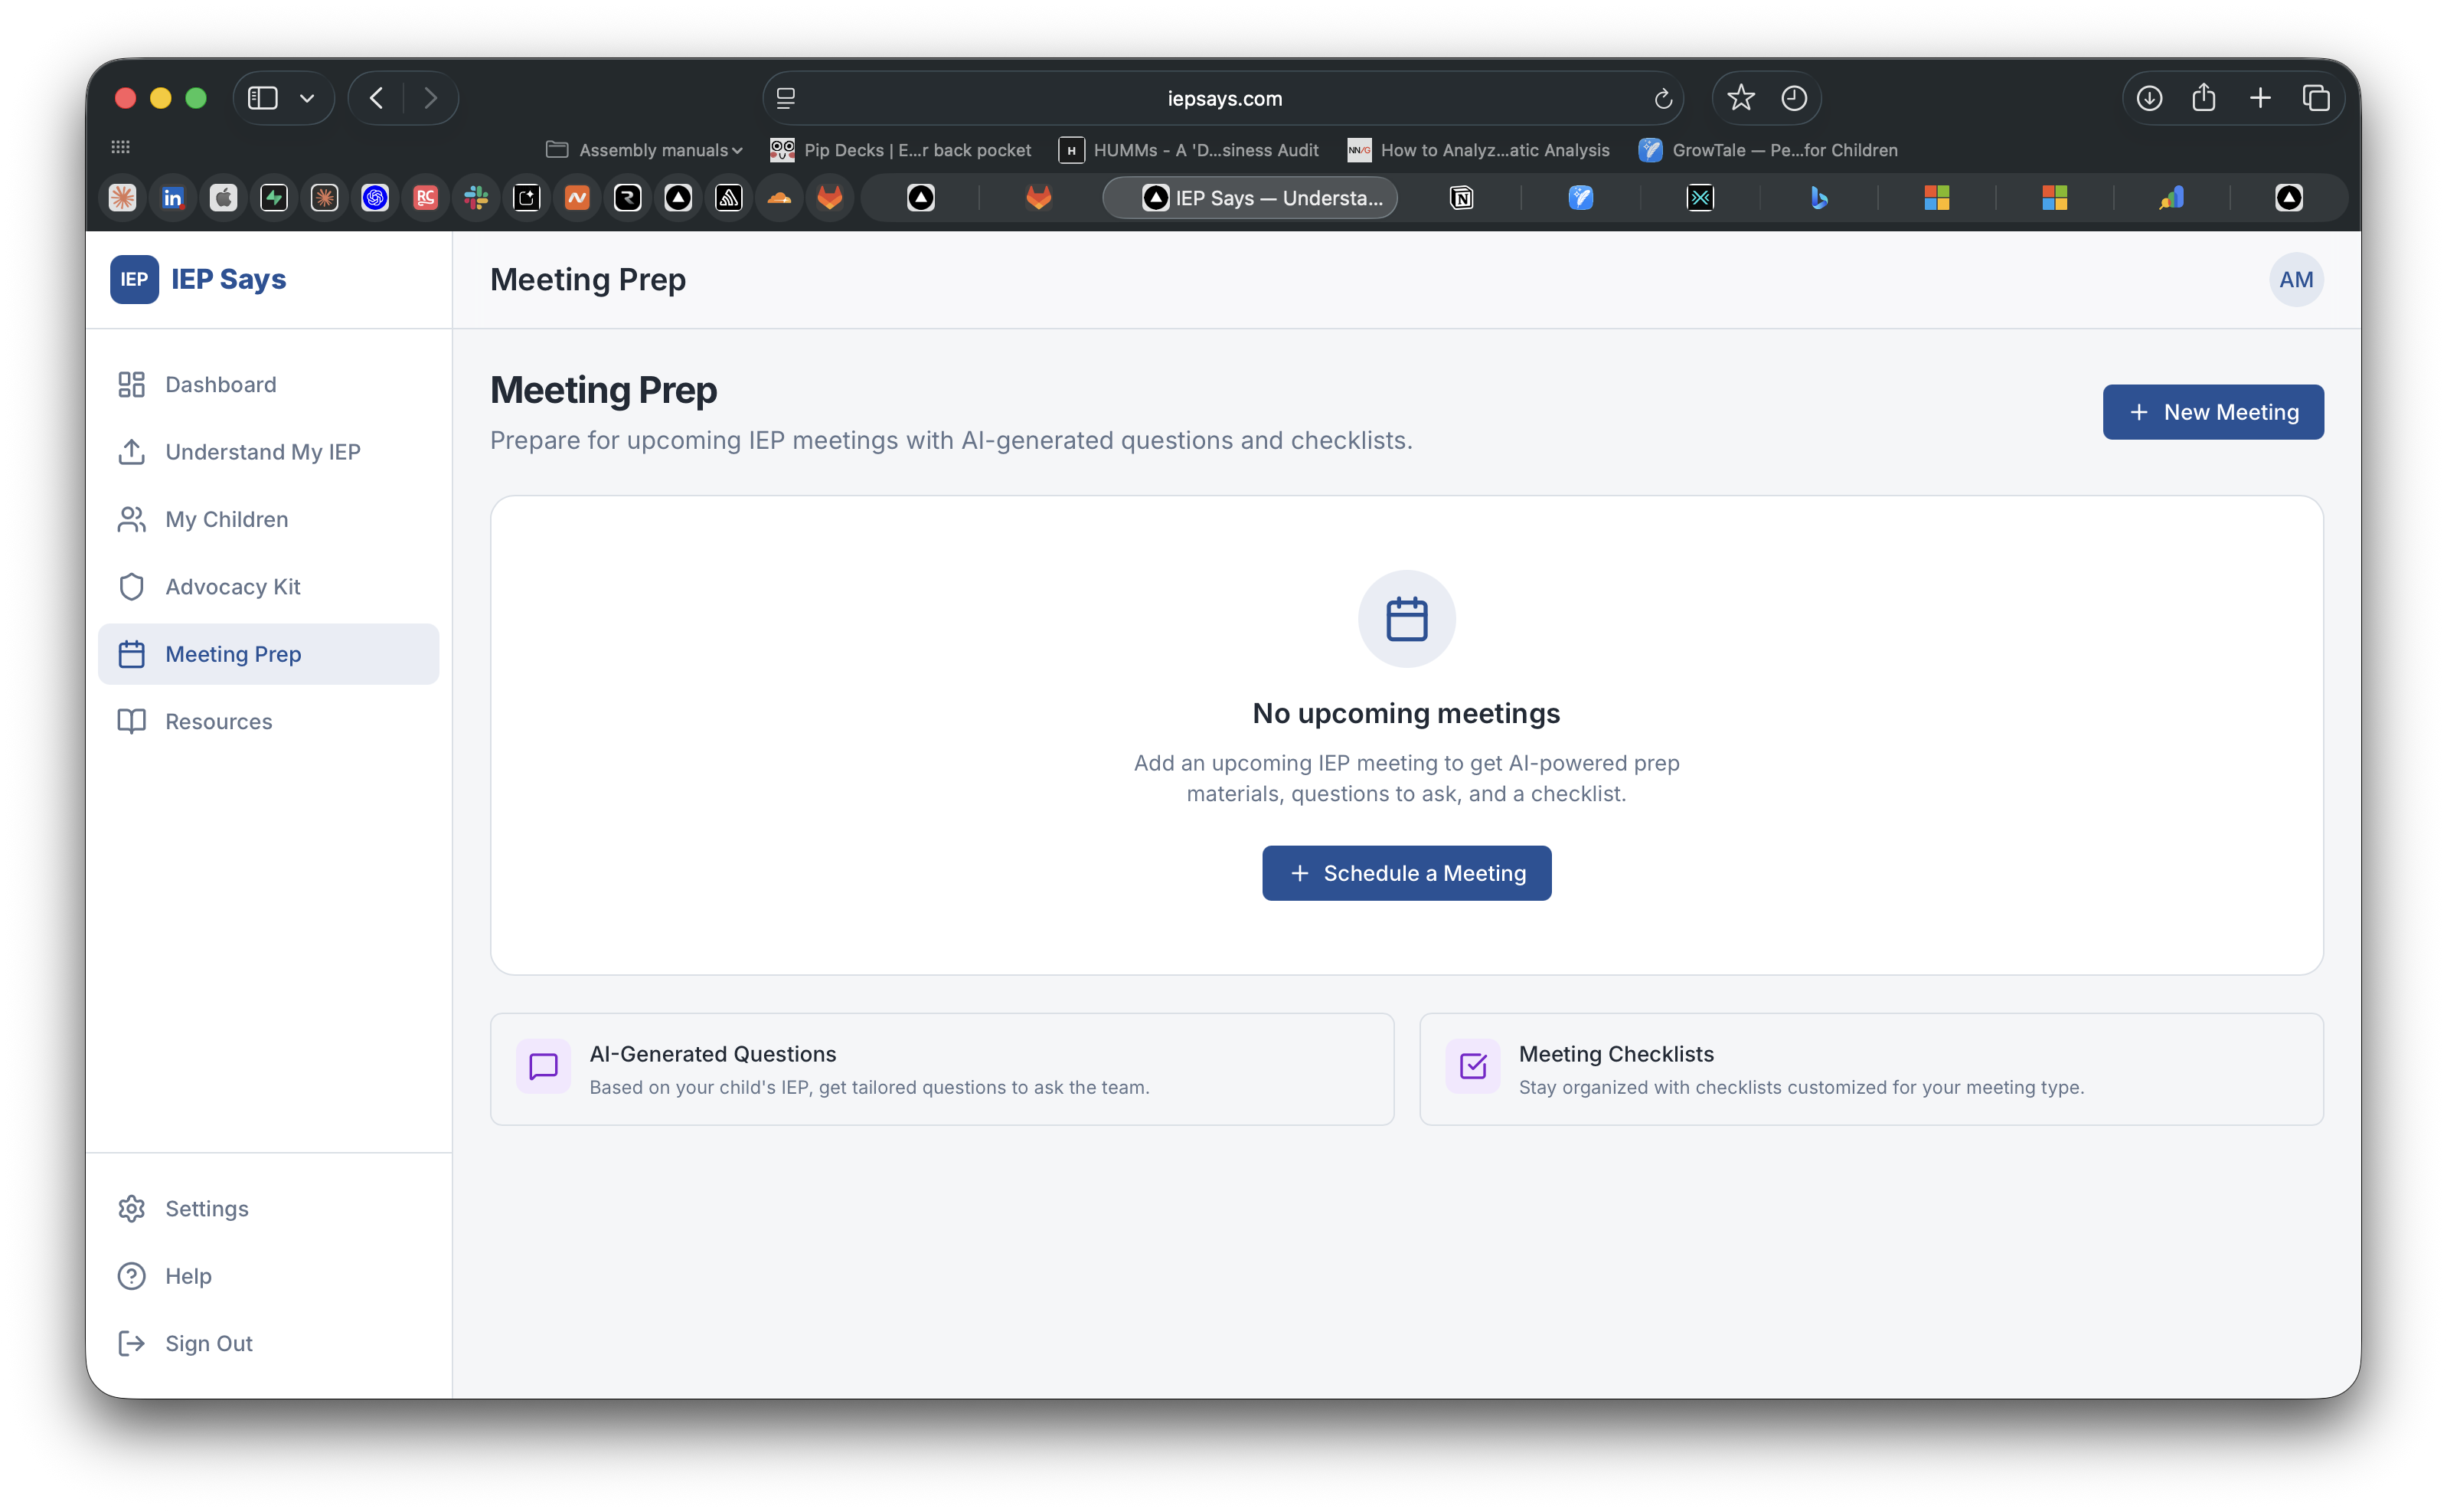The width and height of the screenshot is (2447, 1512).
Task: Click the New Meeting button
Action: click(2212, 412)
